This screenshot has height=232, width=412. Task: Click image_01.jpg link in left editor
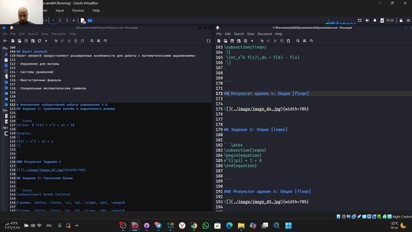[x=43, y=170]
